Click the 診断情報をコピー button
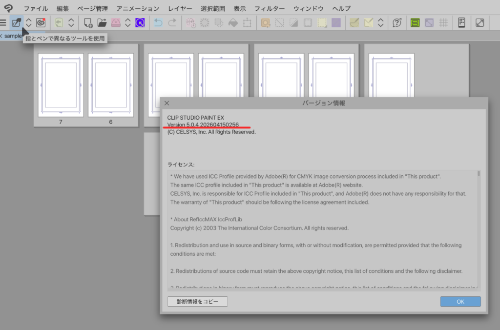Image resolution: width=500 pixels, height=330 pixels. 197,301
